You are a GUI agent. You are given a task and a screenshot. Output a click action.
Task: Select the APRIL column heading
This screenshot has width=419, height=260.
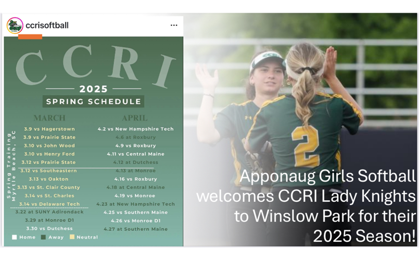tap(134, 118)
